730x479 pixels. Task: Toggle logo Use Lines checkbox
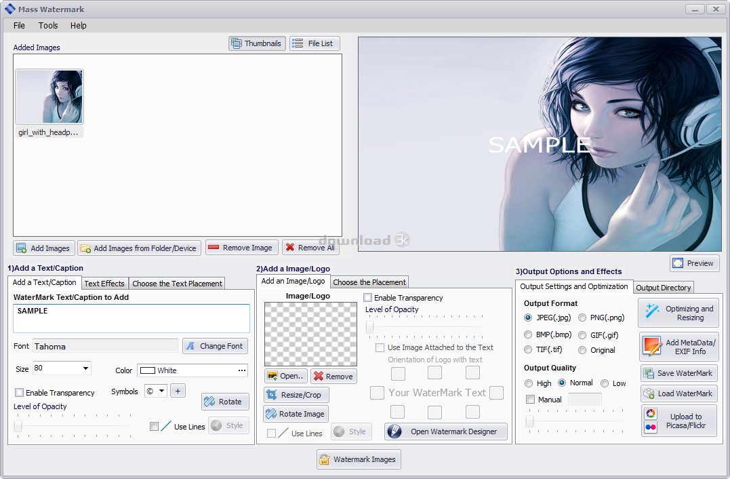point(271,433)
